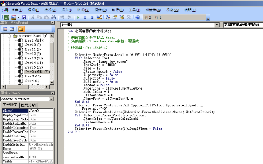Click the procedure box showing 老闆喜歡的數字格式

(x=243, y=25)
